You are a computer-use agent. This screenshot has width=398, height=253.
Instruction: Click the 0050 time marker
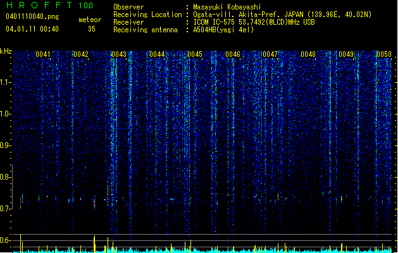click(384, 54)
